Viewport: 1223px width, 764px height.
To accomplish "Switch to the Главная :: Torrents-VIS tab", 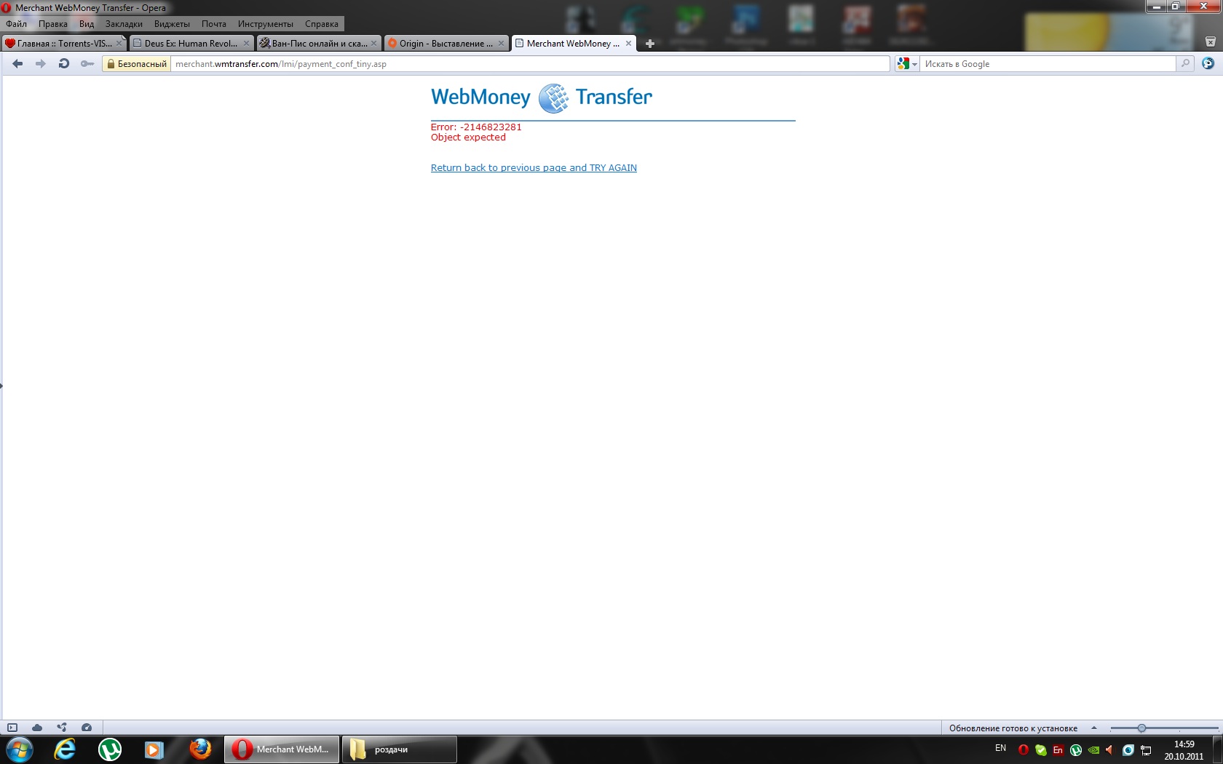I will coord(64,44).
